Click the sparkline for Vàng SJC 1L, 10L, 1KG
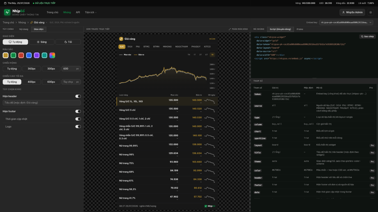This screenshot has width=378, height=212. point(209,101)
